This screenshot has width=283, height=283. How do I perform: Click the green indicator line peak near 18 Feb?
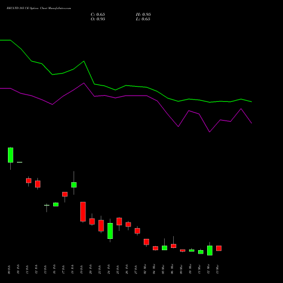[84, 61]
